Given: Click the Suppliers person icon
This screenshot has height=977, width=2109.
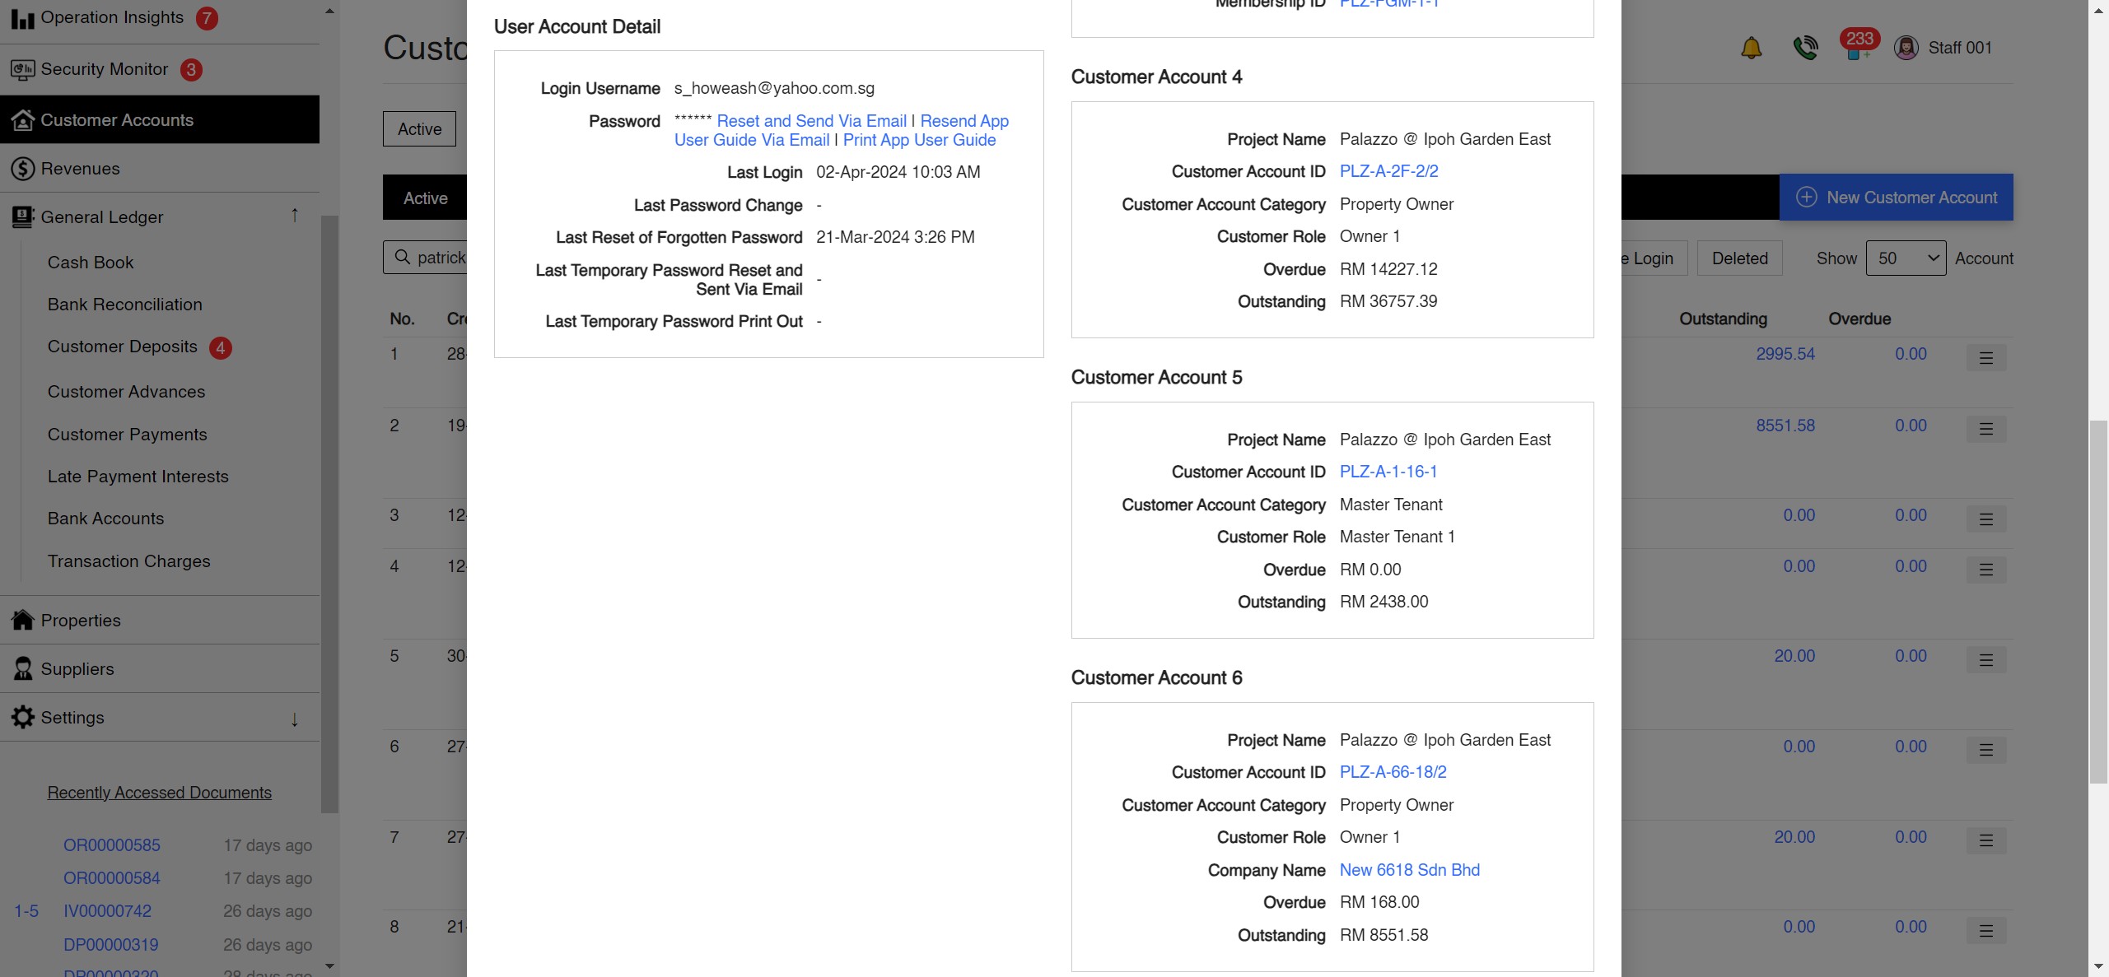Looking at the screenshot, I should point(22,668).
